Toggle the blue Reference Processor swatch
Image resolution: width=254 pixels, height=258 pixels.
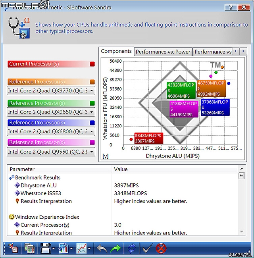(92, 123)
